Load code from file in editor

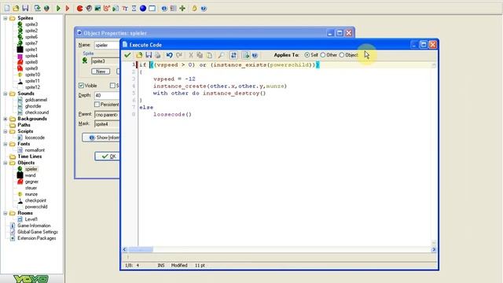pos(139,55)
